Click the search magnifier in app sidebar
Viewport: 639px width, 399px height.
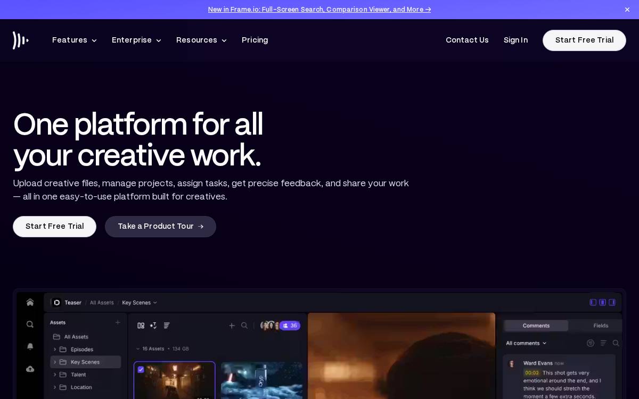(x=30, y=324)
